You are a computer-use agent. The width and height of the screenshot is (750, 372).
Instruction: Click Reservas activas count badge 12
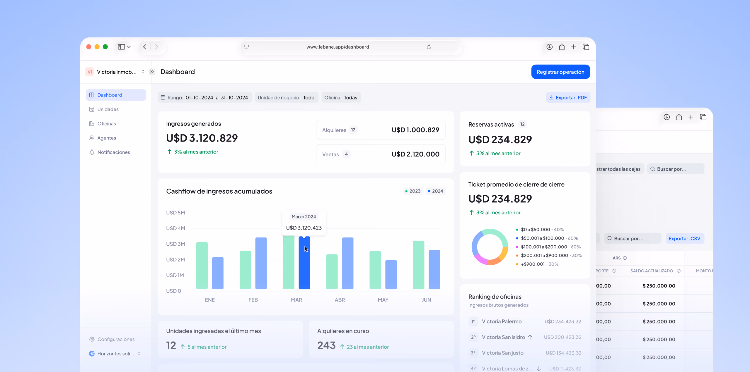tap(523, 124)
